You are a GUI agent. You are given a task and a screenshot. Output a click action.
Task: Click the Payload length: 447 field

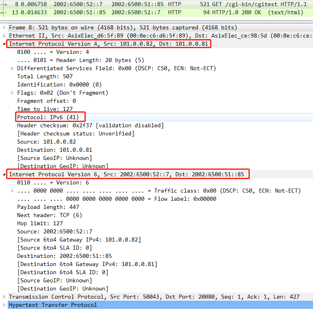tap(48, 207)
